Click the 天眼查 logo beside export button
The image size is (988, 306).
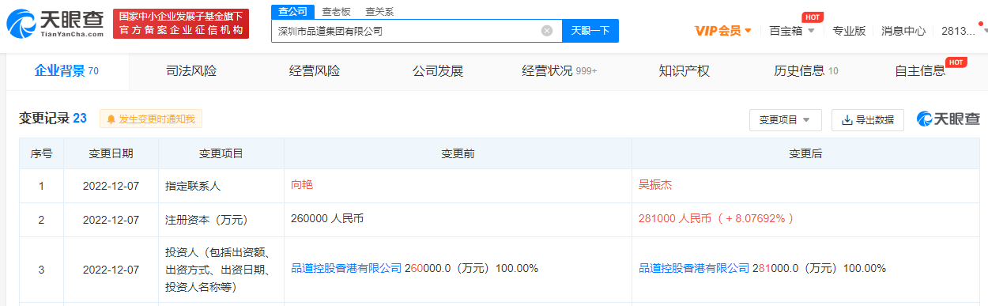[948, 119]
